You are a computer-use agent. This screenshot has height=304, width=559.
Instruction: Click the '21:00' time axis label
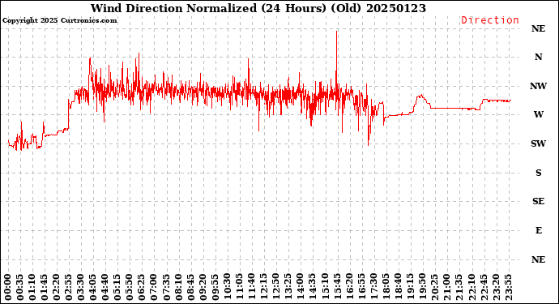pyautogui.click(x=446, y=287)
